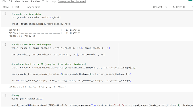Click the Connect button
193x108 pixels.
[x=158, y=7]
